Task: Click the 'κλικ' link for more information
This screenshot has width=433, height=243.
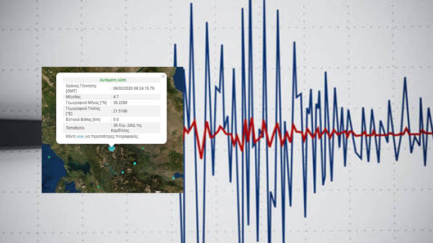Action: pyautogui.click(x=80, y=136)
